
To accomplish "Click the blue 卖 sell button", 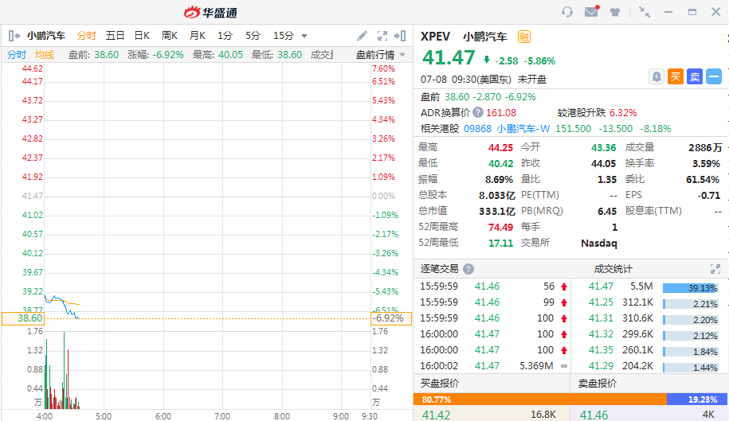I will [695, 76].
